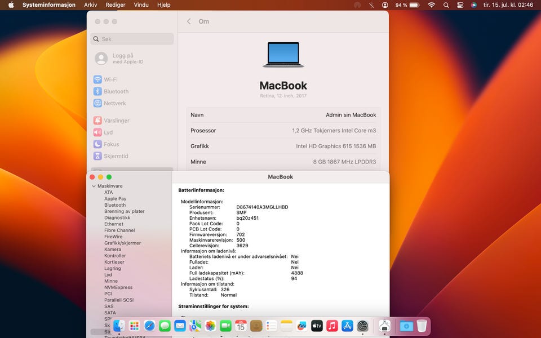Open Music app from the dock
Viewport: 541px width, 338px height.
332,326
